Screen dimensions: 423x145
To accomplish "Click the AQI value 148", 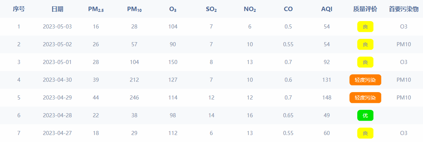I will pos(327,98).
